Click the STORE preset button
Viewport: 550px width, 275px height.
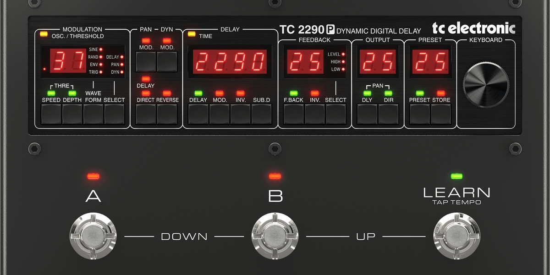tap(441, 114)
